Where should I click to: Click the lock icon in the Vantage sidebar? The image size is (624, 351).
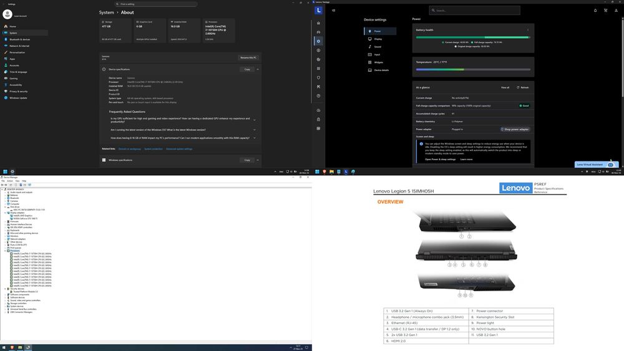click(x=318, y=119)
